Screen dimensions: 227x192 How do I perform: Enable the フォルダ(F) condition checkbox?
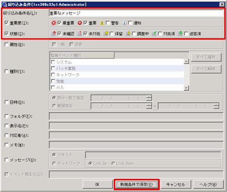pos(6,116)
